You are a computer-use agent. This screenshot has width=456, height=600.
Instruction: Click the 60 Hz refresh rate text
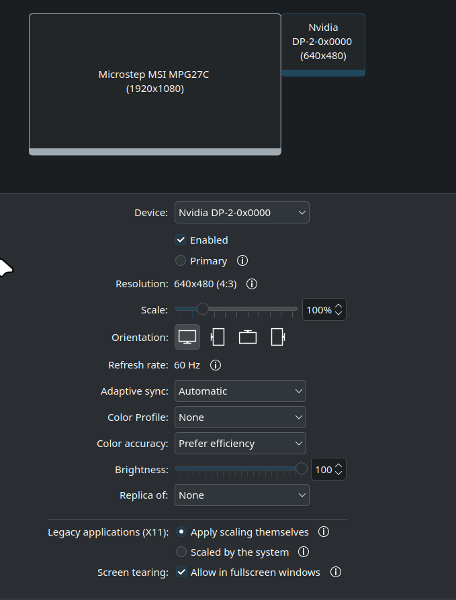pos(187,365)
